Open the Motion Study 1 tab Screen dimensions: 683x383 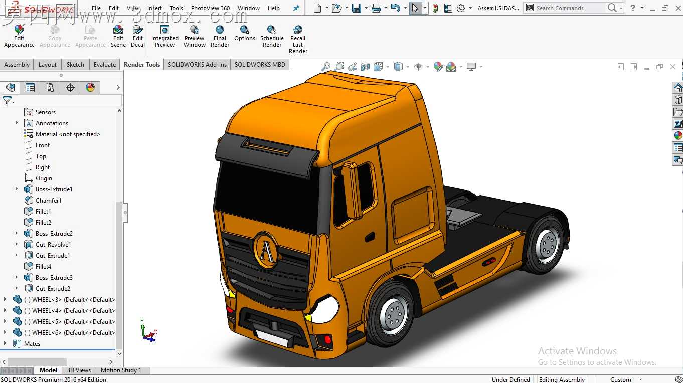tap(121, 370)
